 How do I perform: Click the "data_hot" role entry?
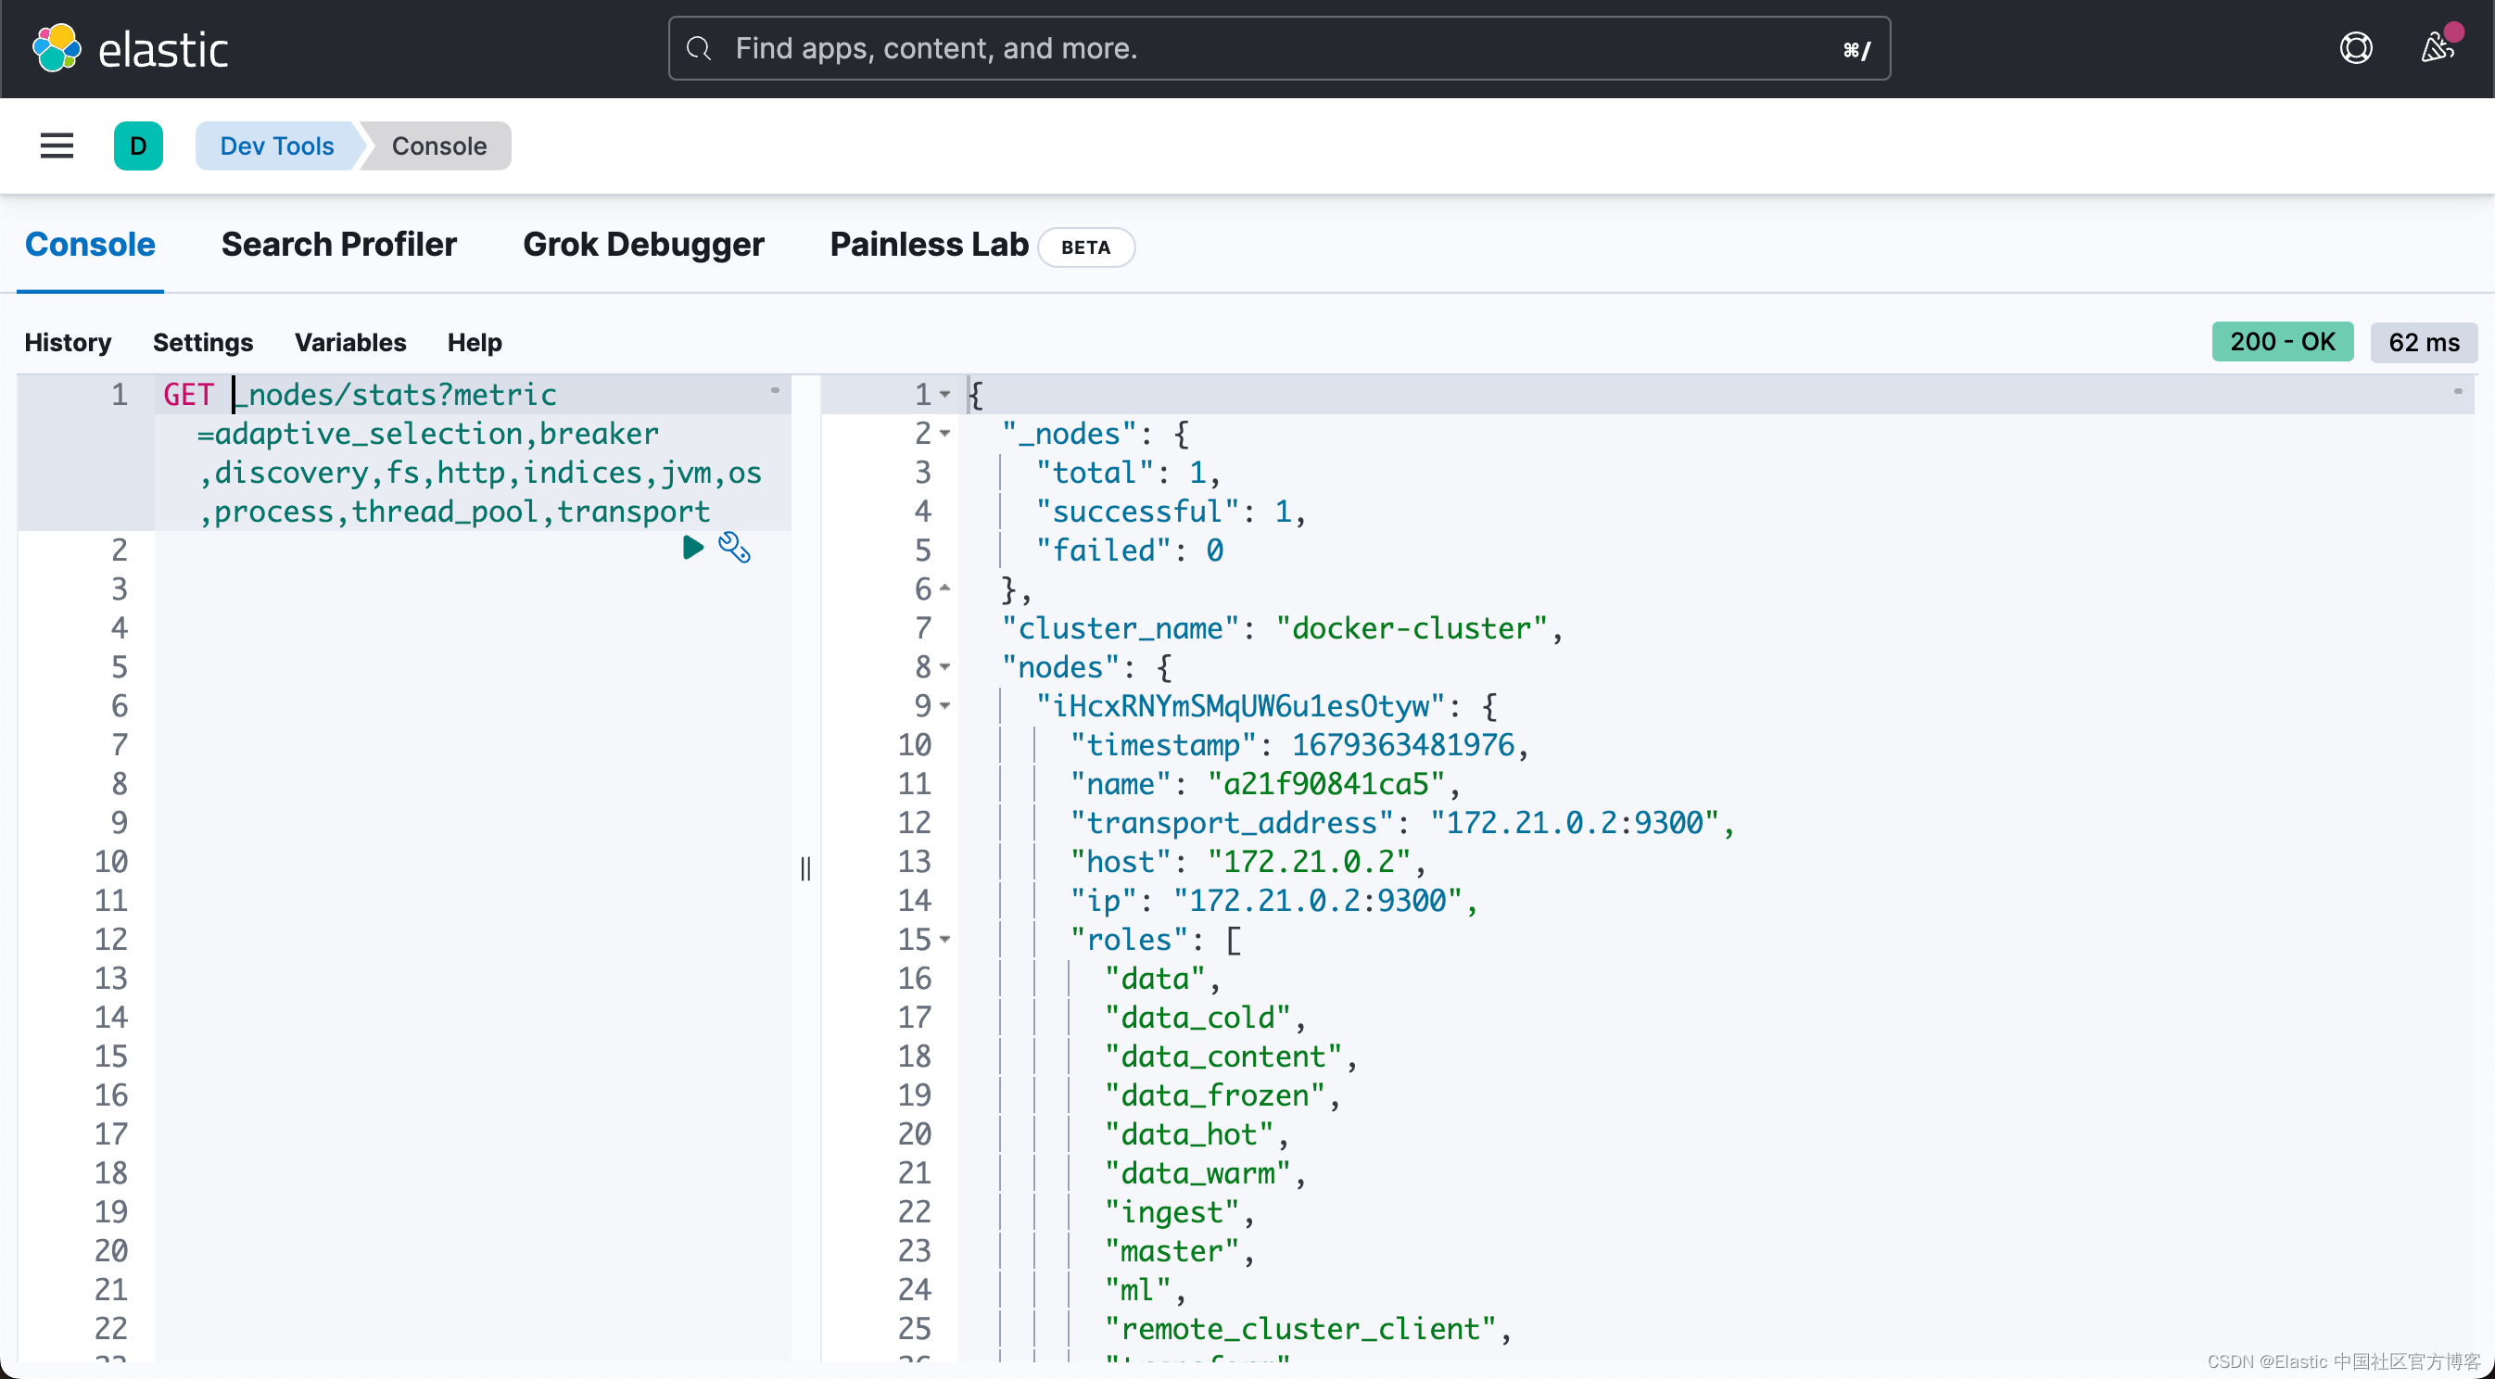1189,1134
